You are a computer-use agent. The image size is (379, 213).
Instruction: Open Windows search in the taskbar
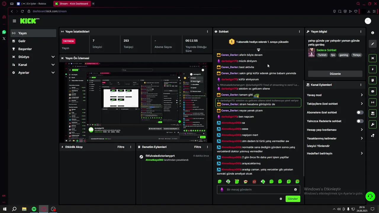click(x=14, y=209)
